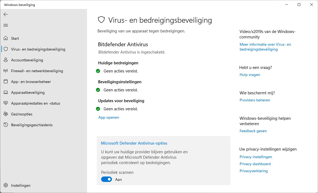Click the Firewall network signal icon
The height and width of the screenshot is (193, 318).
click(x=6, y=71)
